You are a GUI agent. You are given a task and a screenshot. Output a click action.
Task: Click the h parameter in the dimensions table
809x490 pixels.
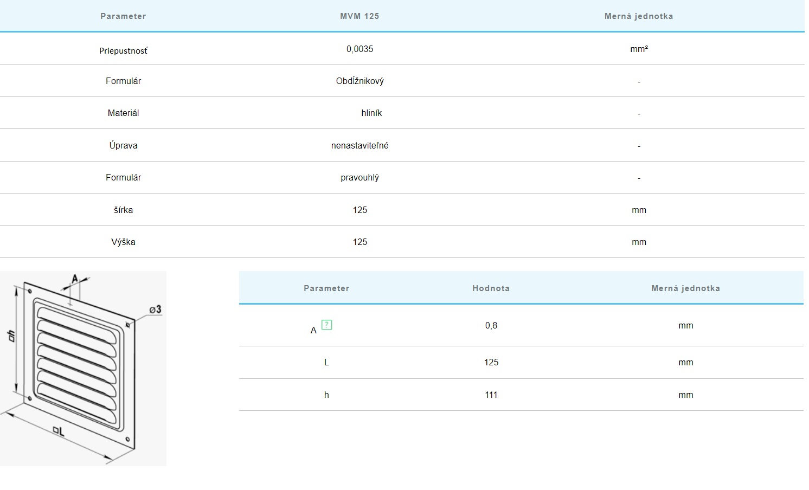click(326, 395)
